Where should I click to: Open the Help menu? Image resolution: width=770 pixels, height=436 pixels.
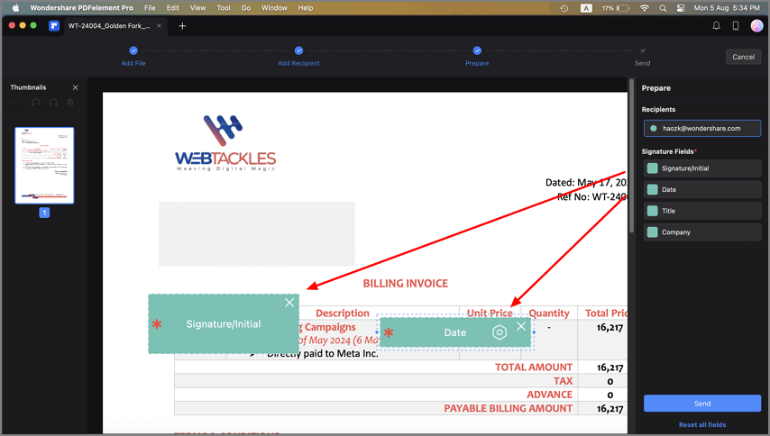click(x=306, y=8)
